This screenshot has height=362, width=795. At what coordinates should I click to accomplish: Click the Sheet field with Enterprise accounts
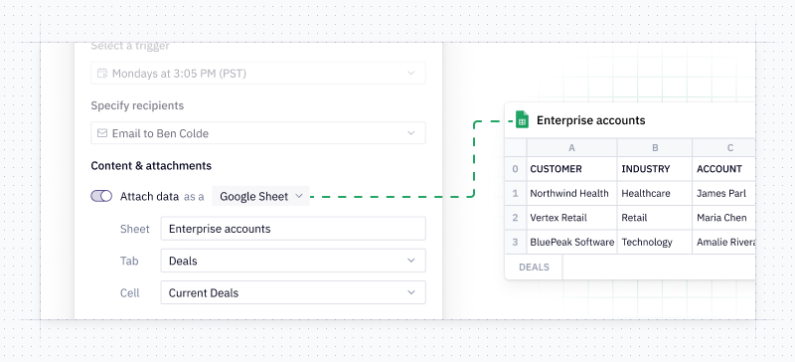(x=293, y=229)
